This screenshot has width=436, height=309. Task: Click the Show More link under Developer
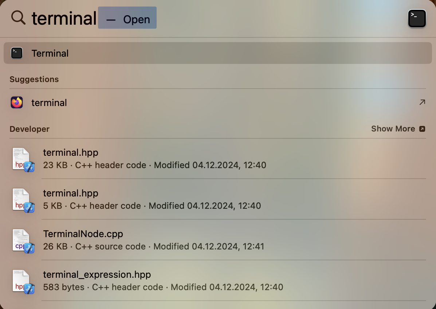[x=393, y=129]
